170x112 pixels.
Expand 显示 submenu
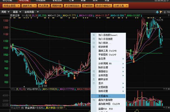pos(123,83)
